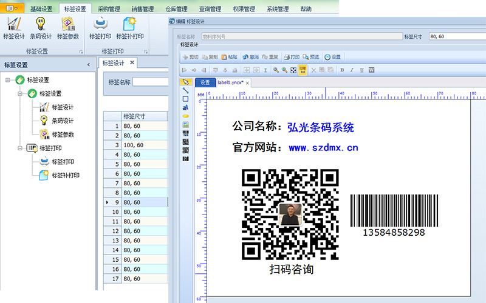Click the align top icon

pyautogui.click(x=216, y=70)
